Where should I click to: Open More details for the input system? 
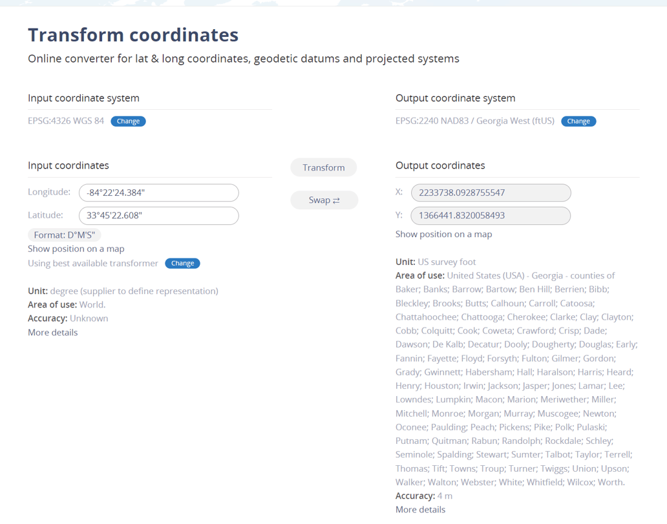coord(52,332)
